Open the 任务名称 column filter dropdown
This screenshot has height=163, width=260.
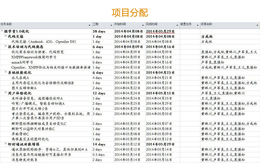pos(90,25)
